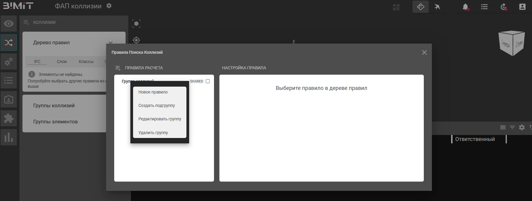Viewport: 532px width, 201px height.
Task: Click the notifications bell icon
Action: tap(465, 7)
